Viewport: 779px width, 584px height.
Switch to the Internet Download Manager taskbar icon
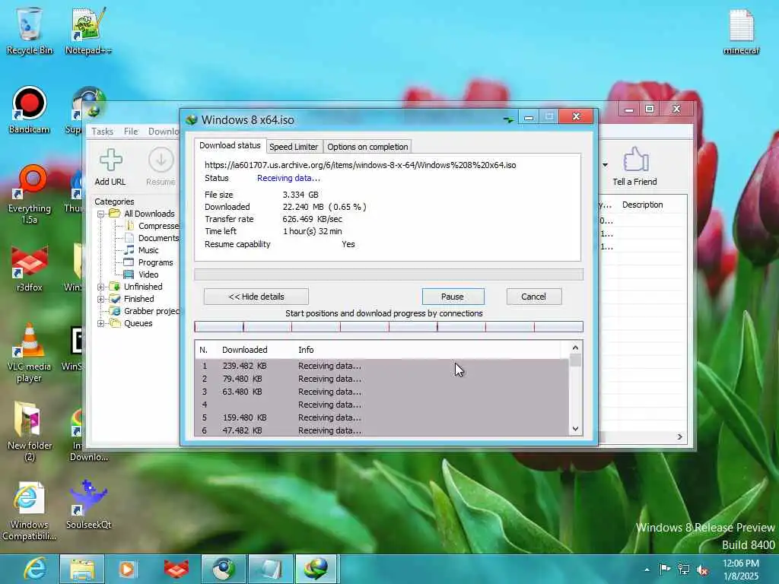(316, 569)
